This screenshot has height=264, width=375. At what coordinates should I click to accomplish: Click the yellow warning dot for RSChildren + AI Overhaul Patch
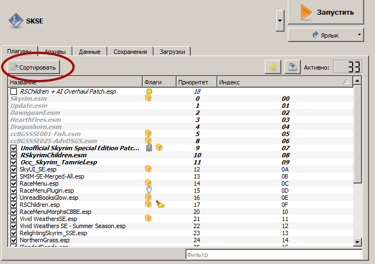(x=149, y=91)
